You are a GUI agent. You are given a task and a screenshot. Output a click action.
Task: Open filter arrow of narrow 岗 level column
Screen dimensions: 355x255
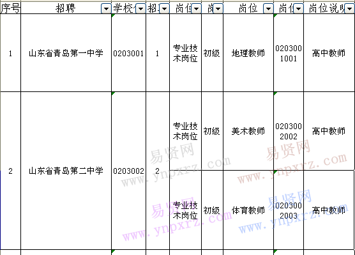(218, 9)
